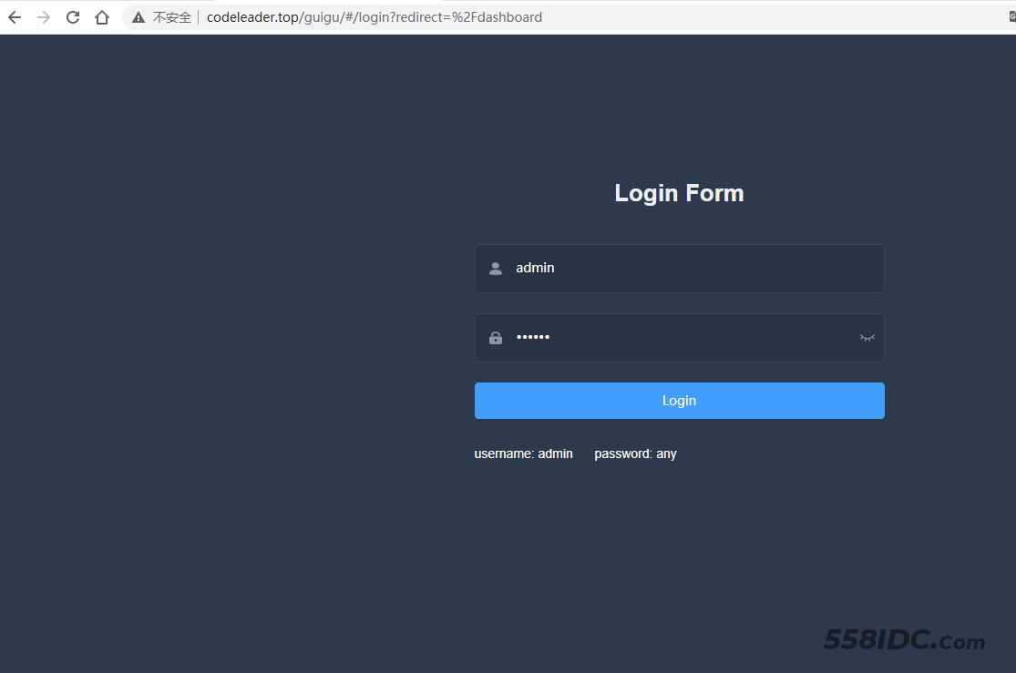
Task: Click the grayed forward arrow icon
Action: pyautogui.click(x=43, y=16)
